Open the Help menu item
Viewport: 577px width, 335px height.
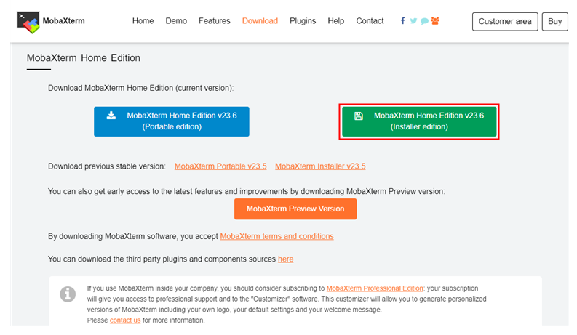click(335, 21)
